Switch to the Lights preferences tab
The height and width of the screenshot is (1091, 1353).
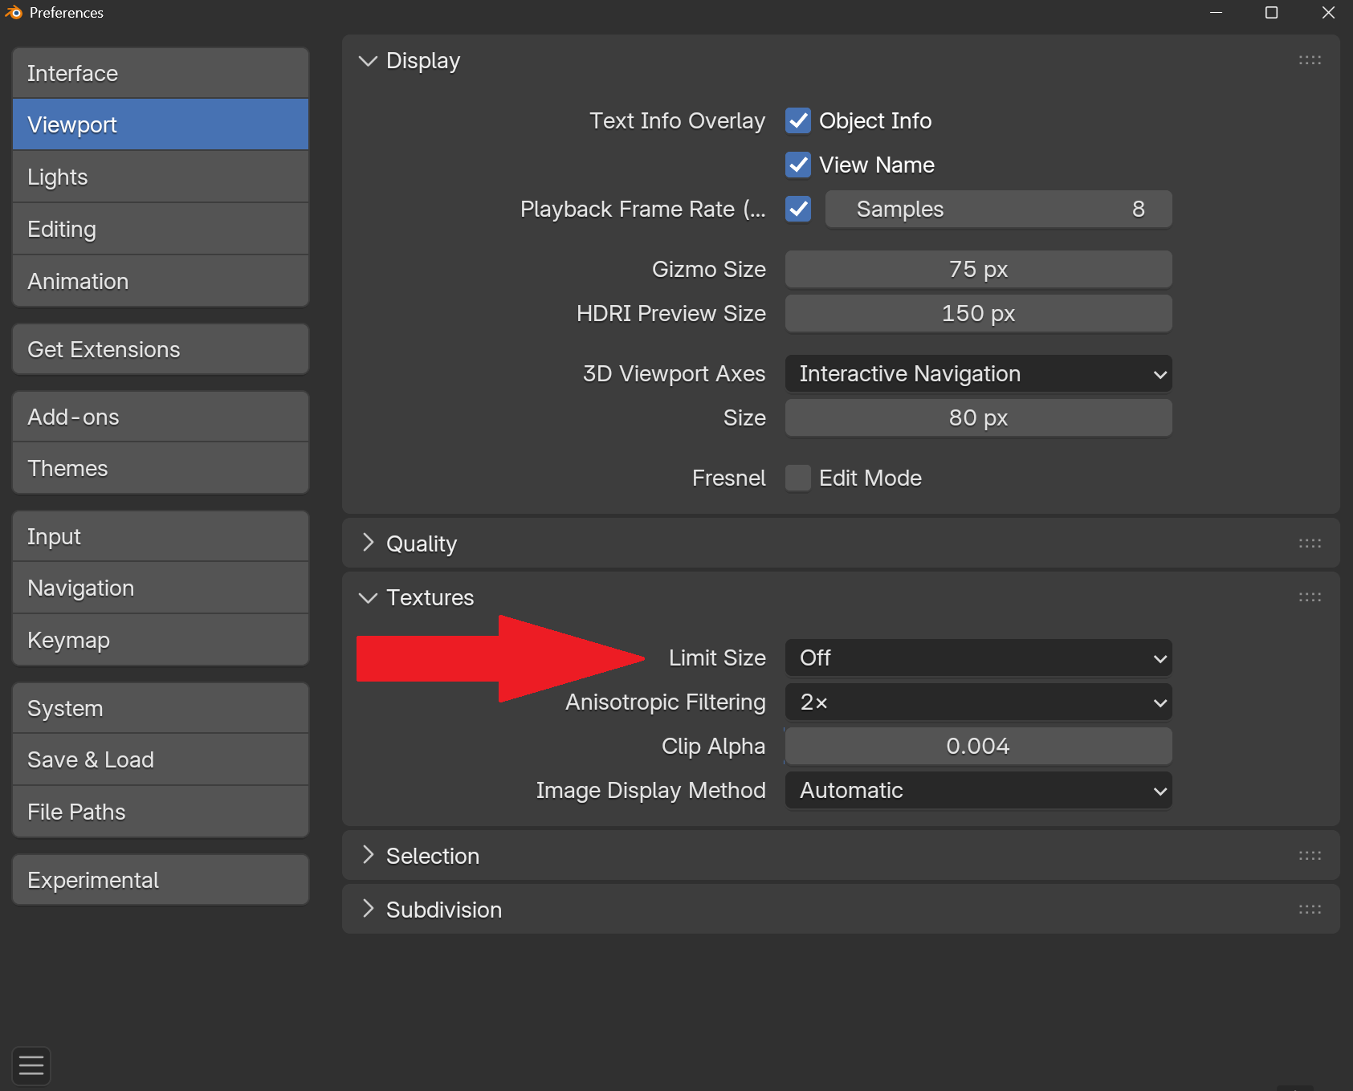pyautogui.click(x=161, y=177)
